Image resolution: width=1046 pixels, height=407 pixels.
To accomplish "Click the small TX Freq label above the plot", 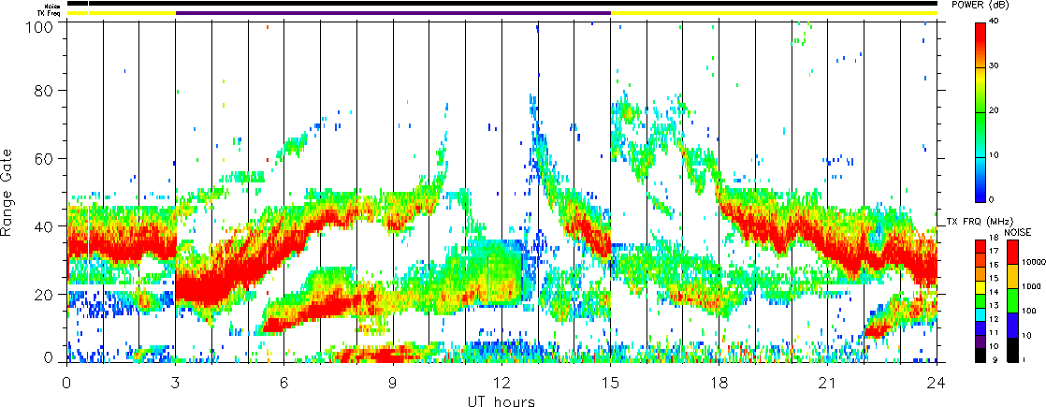I will 49,13.
